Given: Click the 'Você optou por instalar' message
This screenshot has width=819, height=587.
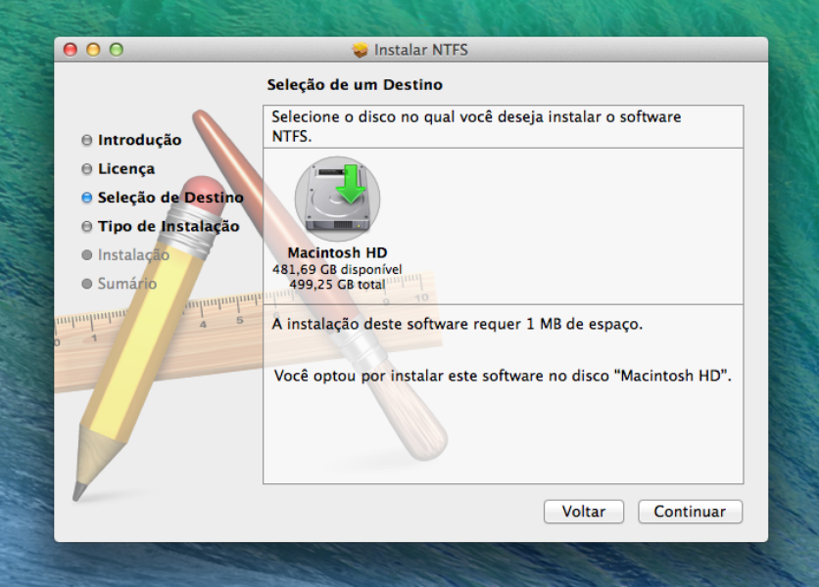Looking at the screenshot, I should 503,376.
